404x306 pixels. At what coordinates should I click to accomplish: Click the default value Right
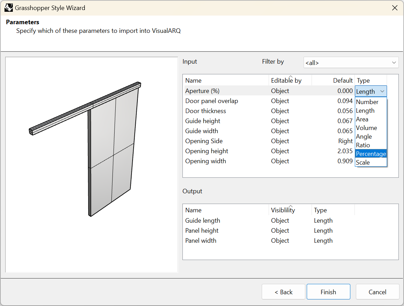(x=345, y=141)
